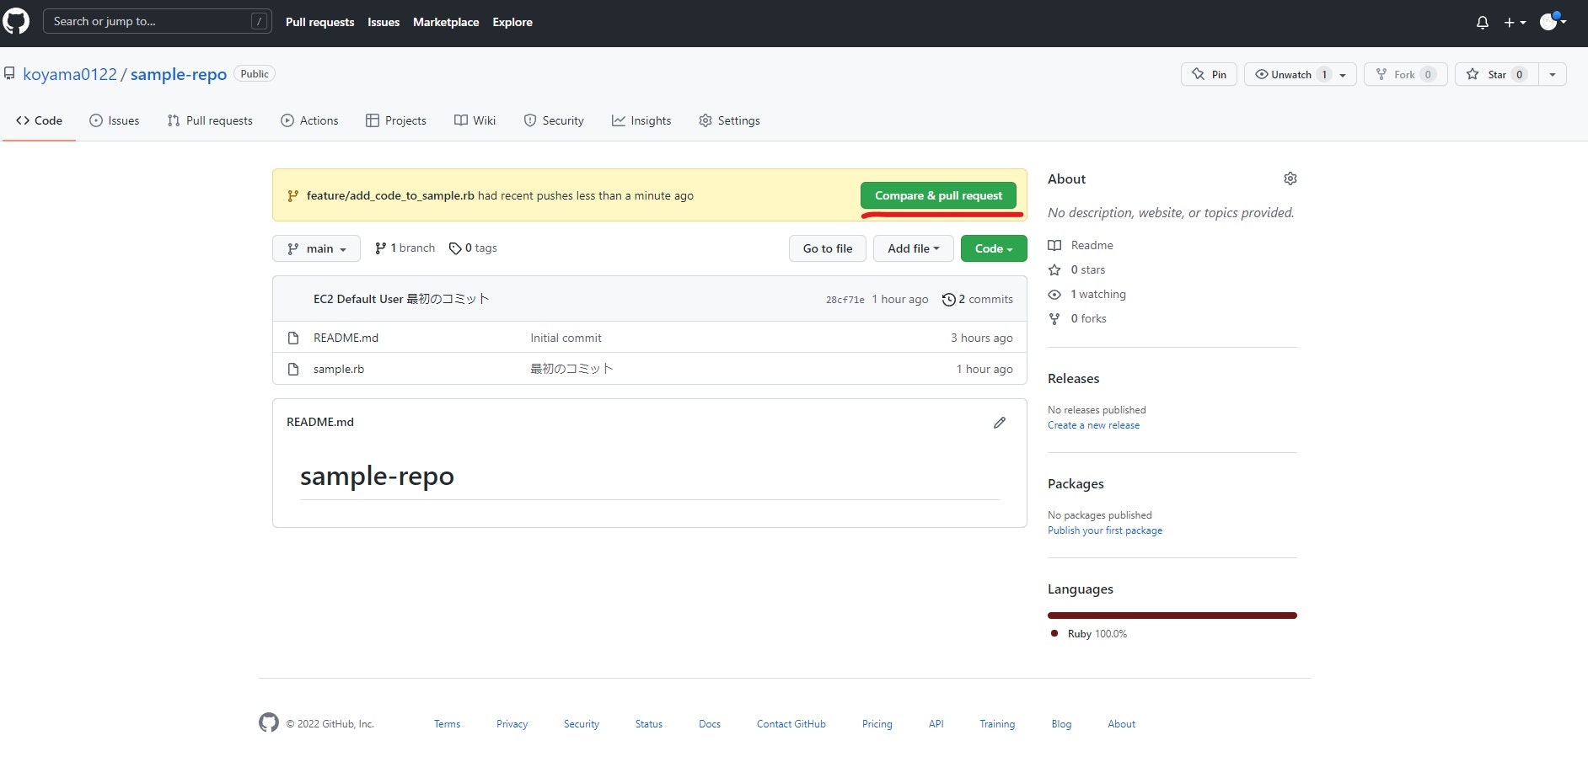Image resolution: width=1588 pixels, height=778 pixels.
Task: Open the Docs footer link
Action: (x=710, y=724)
